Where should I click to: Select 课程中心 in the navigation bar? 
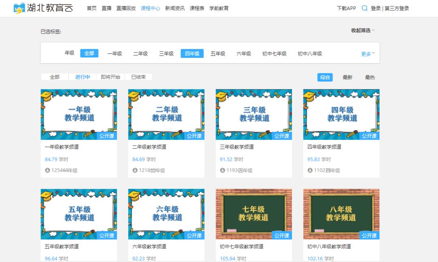pos(150,8)
